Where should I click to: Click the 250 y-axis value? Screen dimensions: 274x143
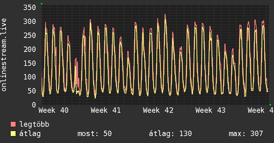pyautogui.click(x=30, y=35)
